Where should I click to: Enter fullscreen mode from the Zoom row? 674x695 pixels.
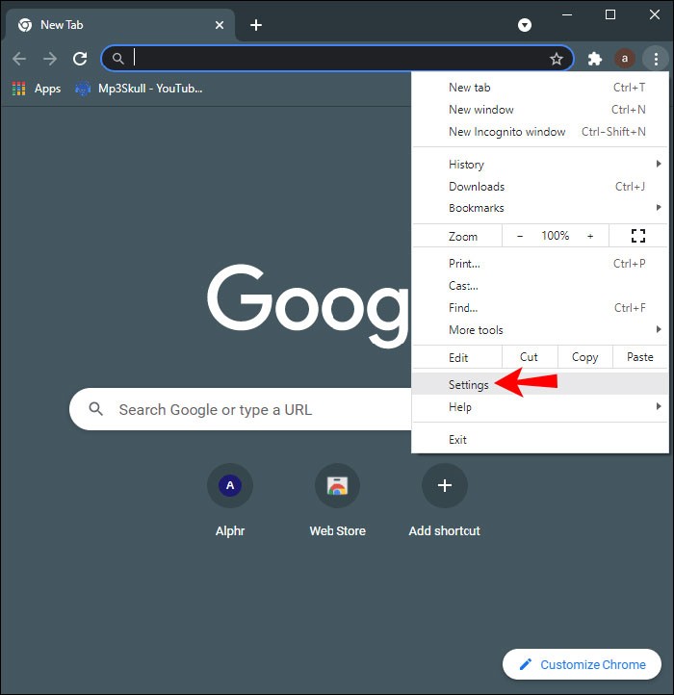click(x=637, y=236)
